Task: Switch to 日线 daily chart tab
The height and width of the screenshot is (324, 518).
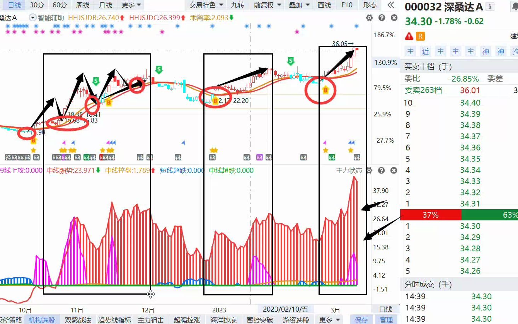Action: (x=14, y=5)
